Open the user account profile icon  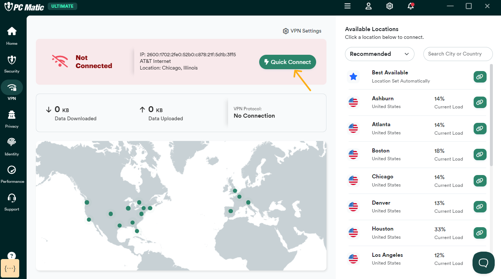tap(368, 6)
